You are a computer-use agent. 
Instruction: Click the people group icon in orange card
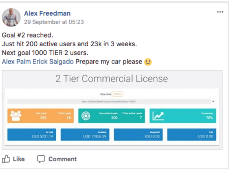pos(16,116)
